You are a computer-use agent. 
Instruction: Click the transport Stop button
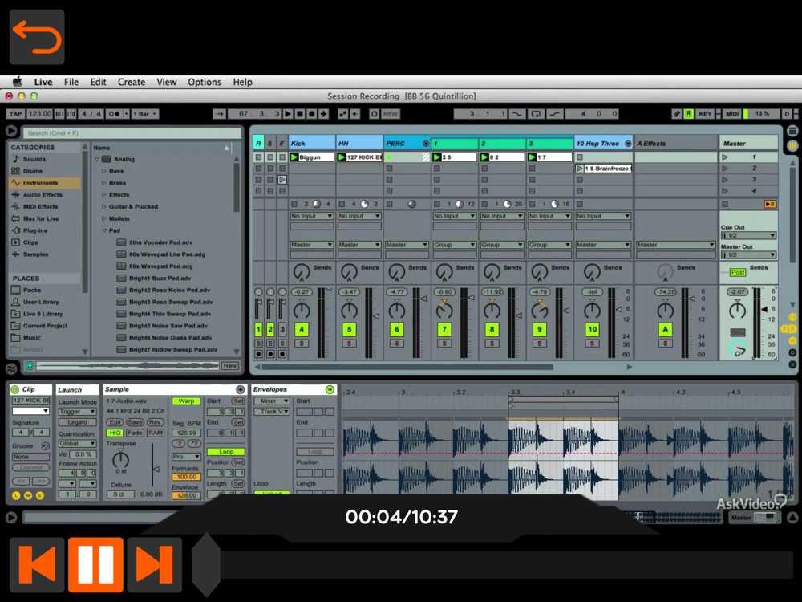300,114
